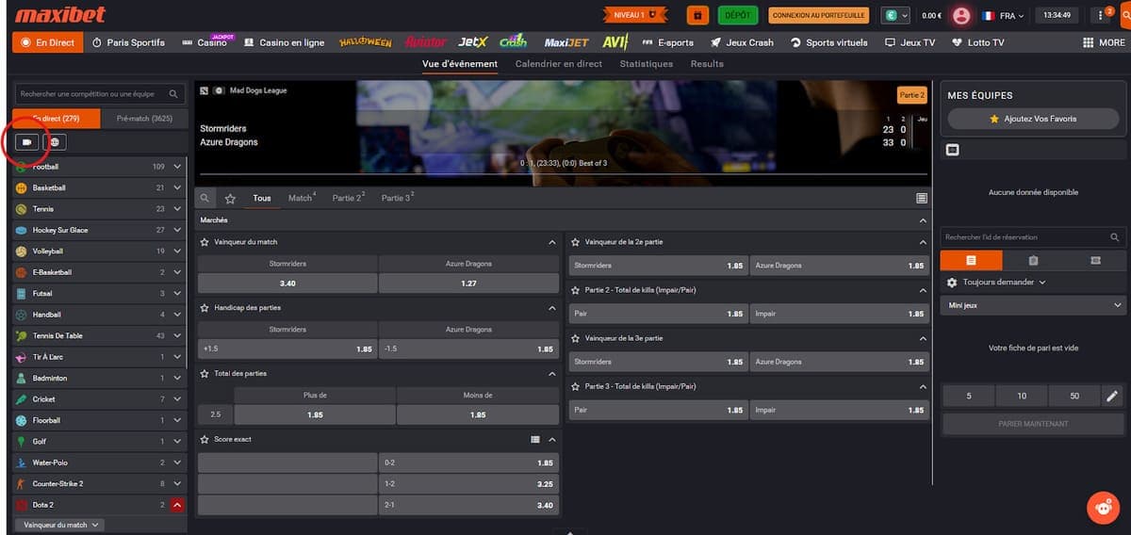
Task: Open the ticket tab icon in betslip
Action: click(x=1095, y=260)
